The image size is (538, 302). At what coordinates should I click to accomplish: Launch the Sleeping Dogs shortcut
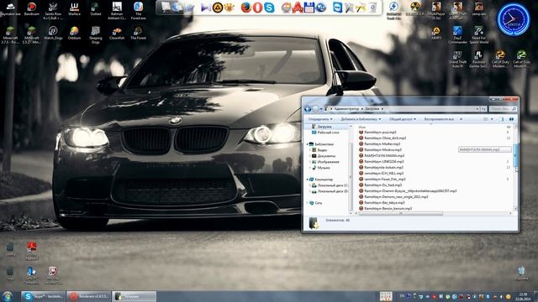tap(95, 35)
